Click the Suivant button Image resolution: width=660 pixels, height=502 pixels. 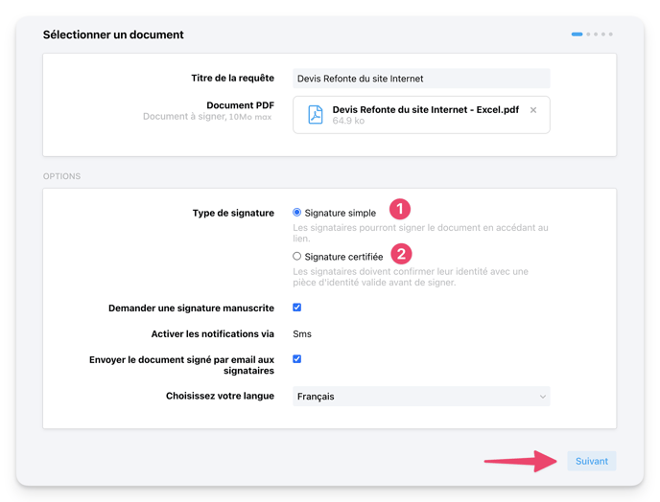click(x=591, y=461)
